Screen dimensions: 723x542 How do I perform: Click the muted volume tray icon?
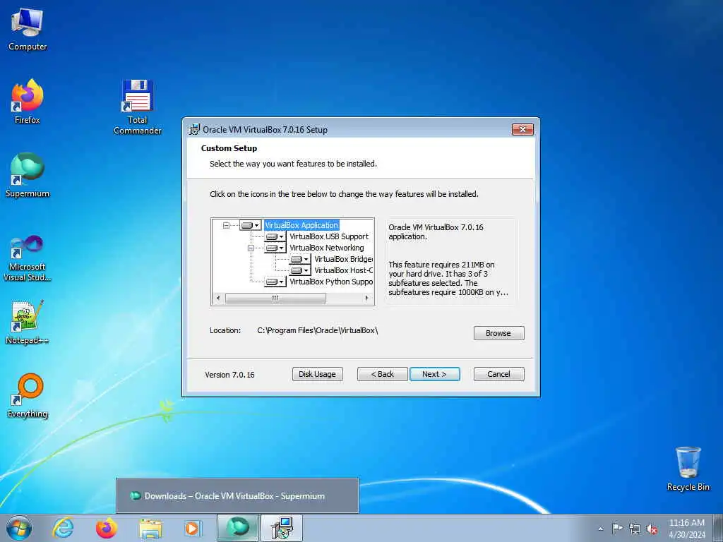[x=652, y=529]
